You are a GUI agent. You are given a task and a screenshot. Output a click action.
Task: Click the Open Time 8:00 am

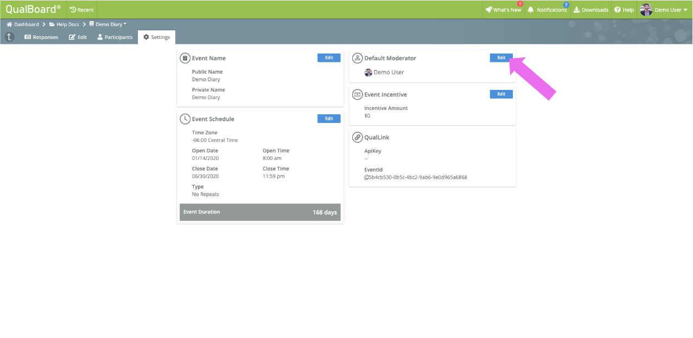tap(272, 158)
